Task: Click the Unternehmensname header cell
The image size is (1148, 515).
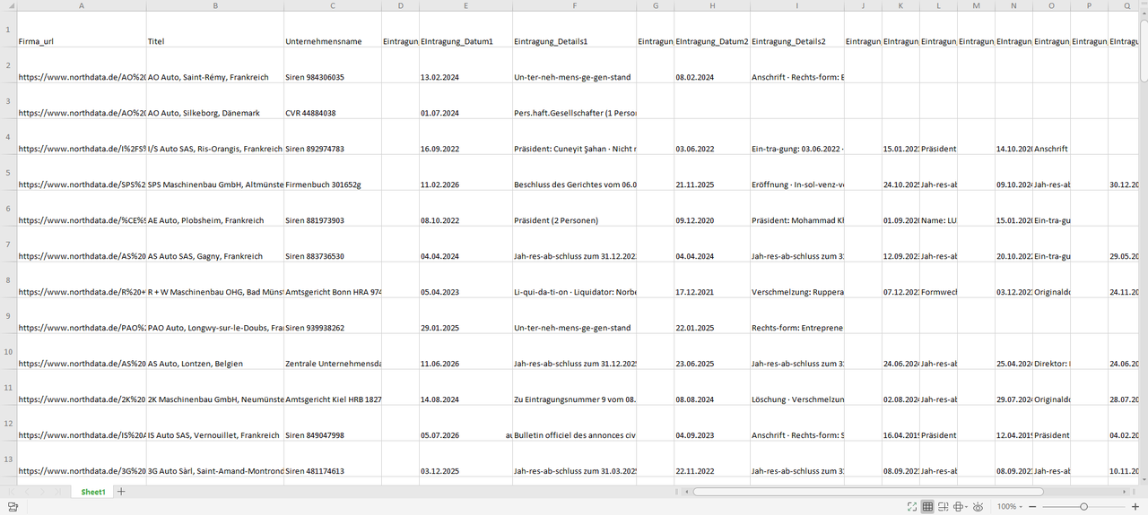Action: [x=333, y=30]
